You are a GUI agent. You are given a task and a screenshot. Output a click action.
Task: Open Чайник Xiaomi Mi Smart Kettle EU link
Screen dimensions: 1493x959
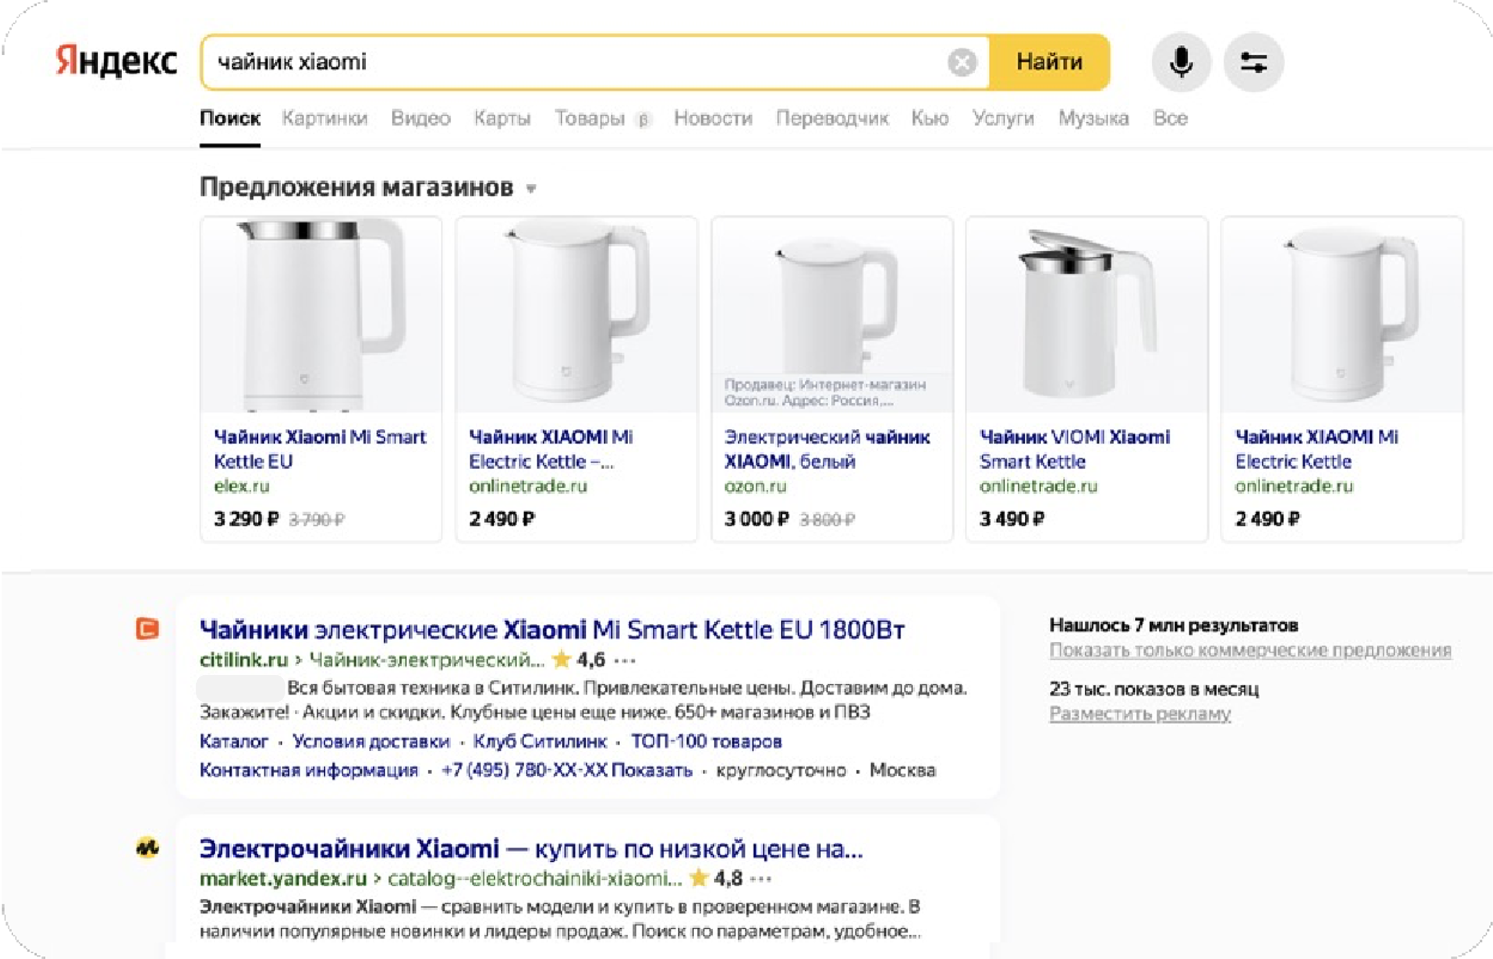pos(319,449)
